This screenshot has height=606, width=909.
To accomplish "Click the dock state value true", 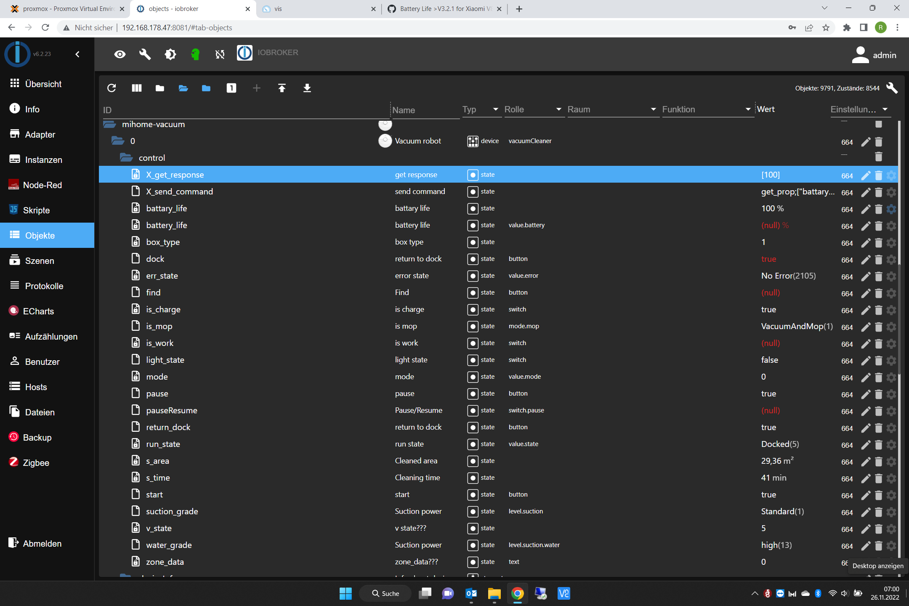I will 768,259.
